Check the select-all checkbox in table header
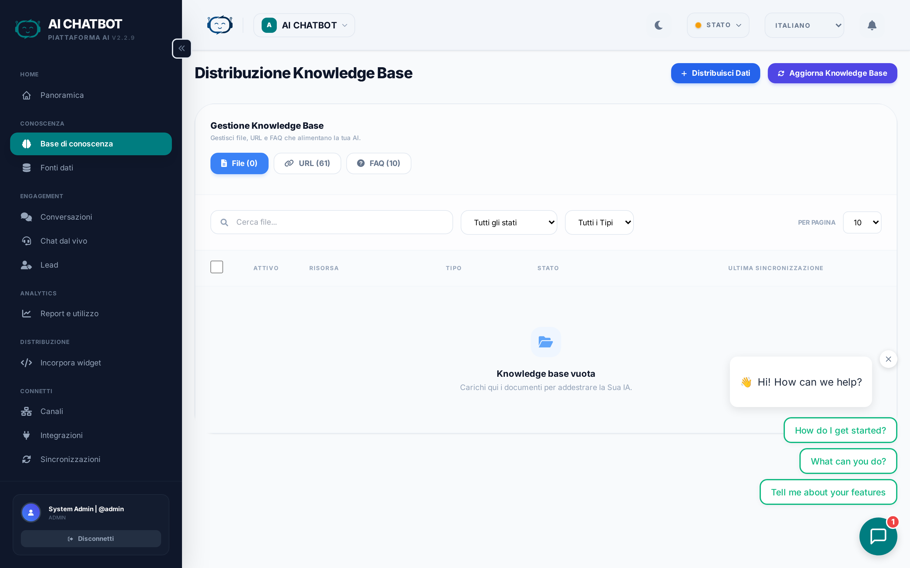This screenshot has height=568, width=910. (216, 267)
